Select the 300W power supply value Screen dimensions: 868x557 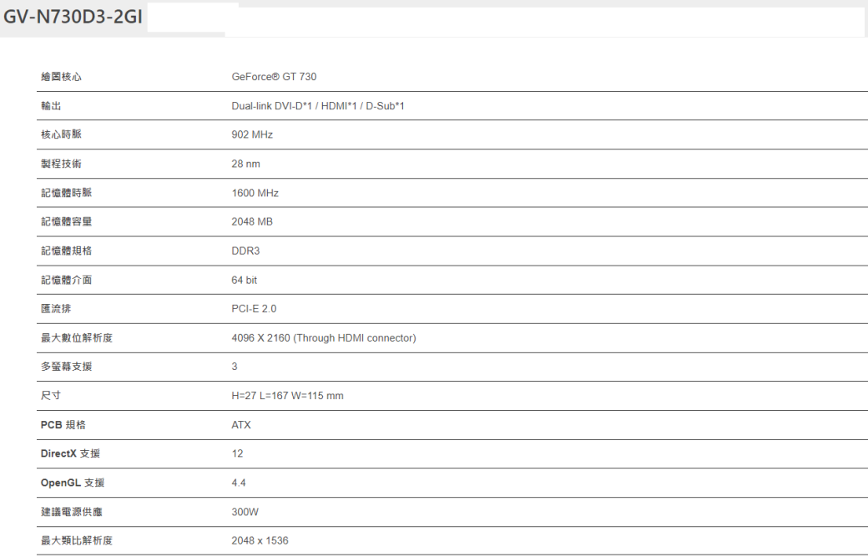245,512
